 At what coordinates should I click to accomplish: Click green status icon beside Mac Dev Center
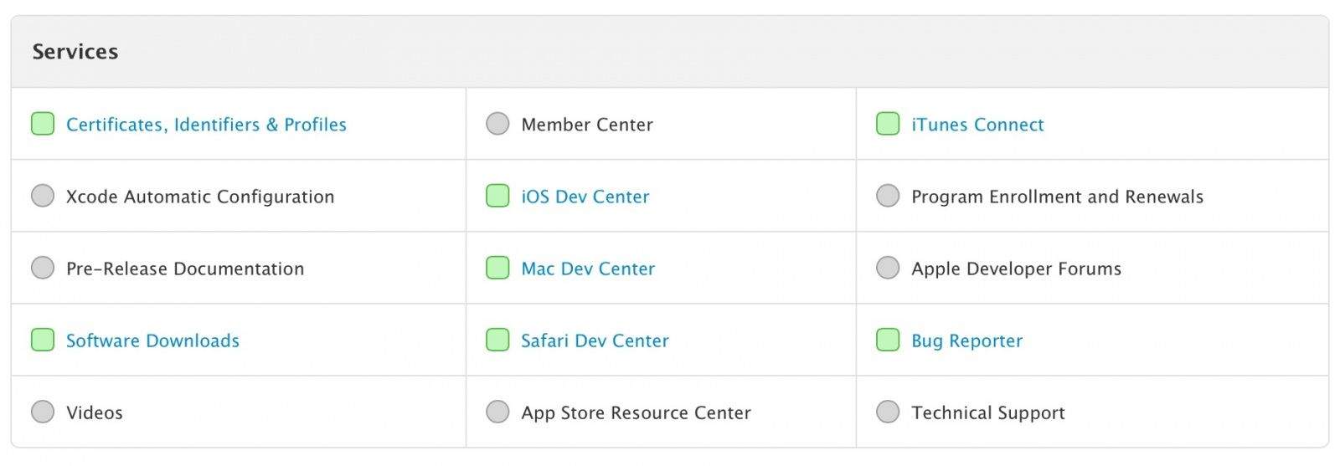click(x=497, y=269)
